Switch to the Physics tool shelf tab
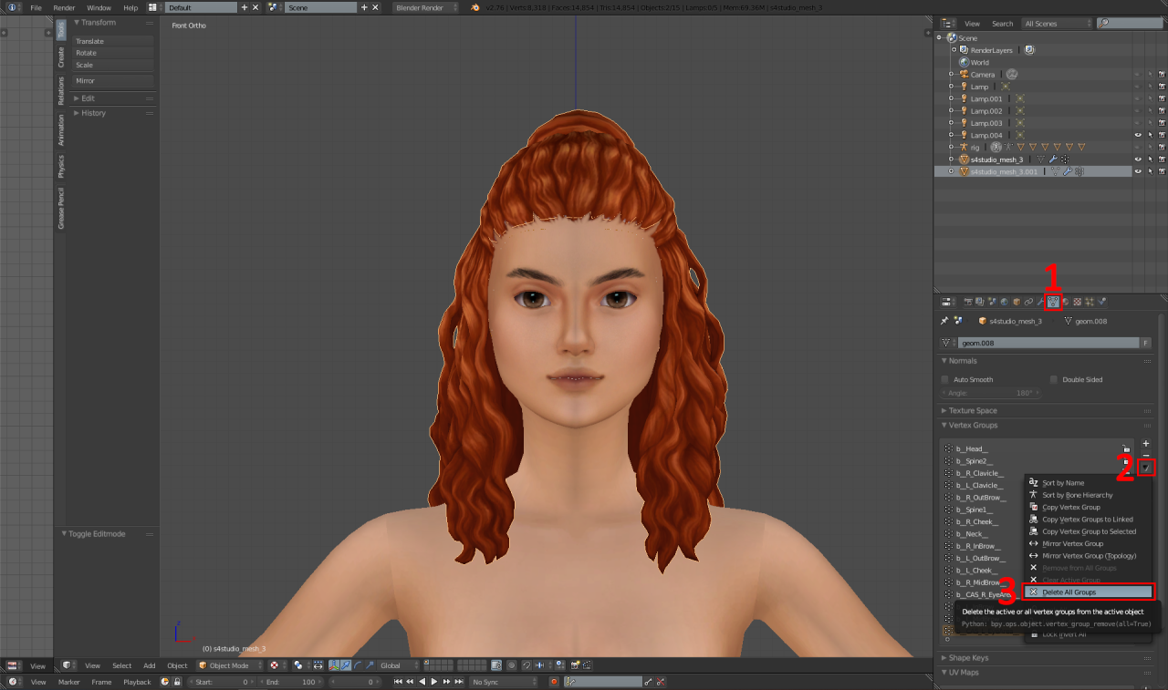 (61, 166)
